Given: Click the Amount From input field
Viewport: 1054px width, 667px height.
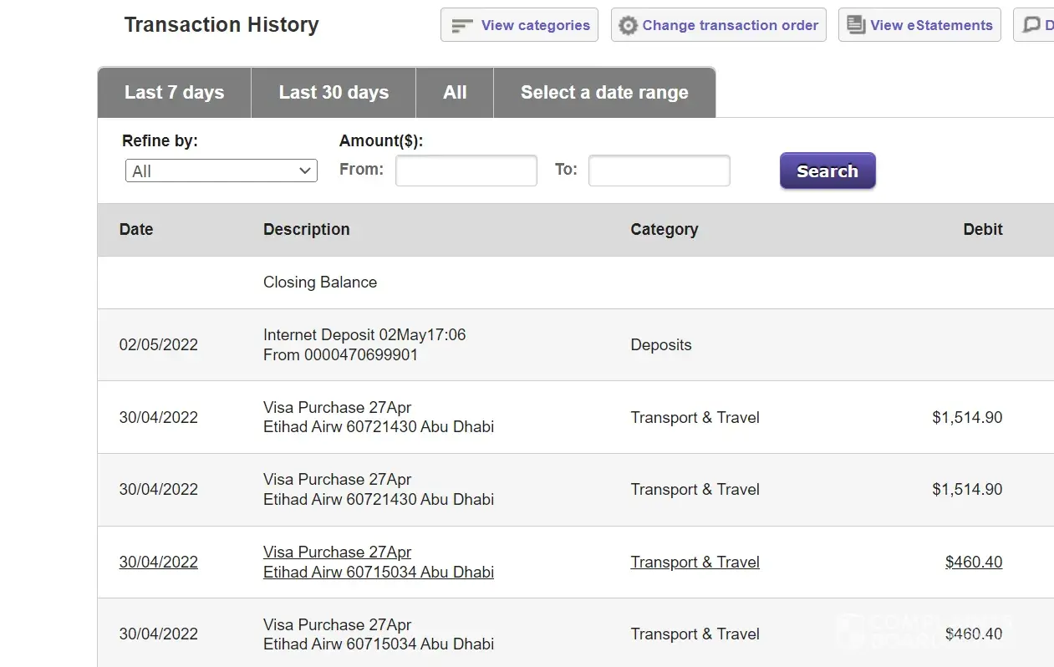Looking at the screenshot, I should pyautogui.click(x=466, y=171).
